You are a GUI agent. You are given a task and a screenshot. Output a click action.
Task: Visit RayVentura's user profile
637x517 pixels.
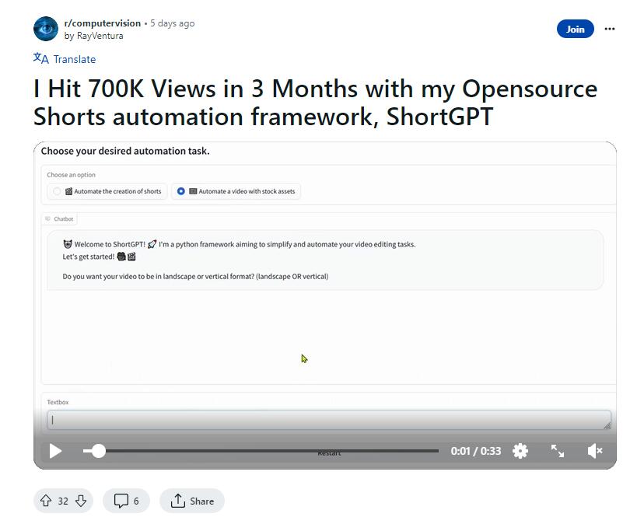(100, 36)
